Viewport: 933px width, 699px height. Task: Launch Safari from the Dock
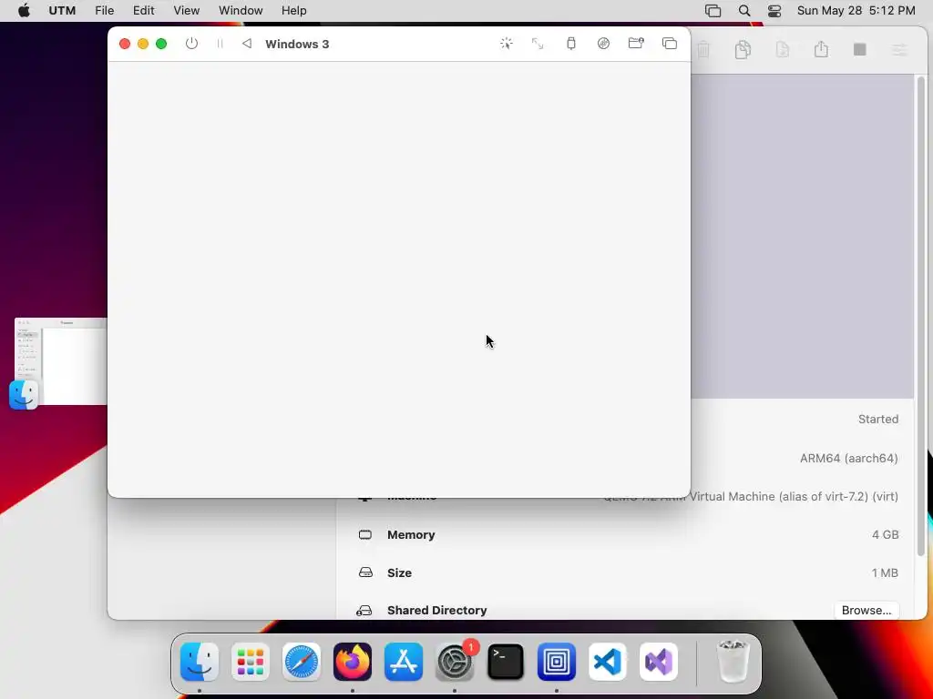click(x=301, y=662)
